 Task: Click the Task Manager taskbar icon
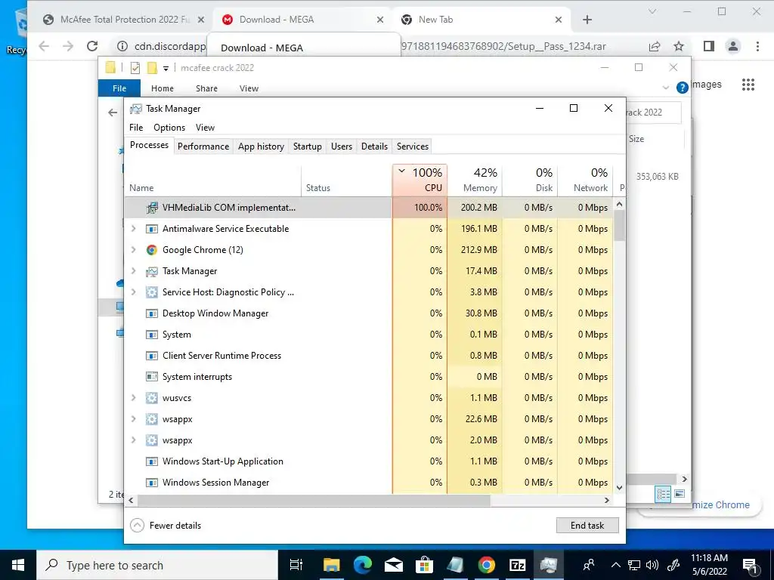[x=548, y=565]
